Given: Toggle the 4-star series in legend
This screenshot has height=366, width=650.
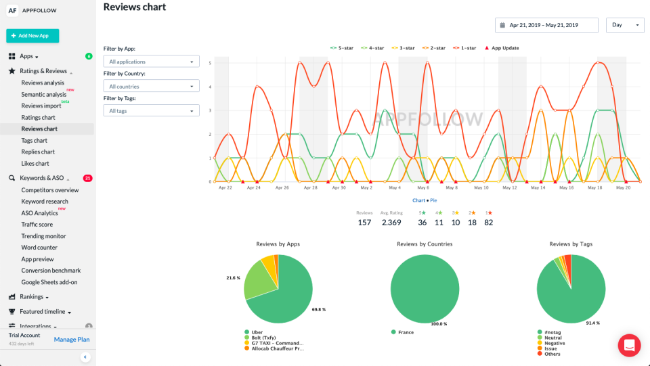Looking at the screenshot, I should click(x=372, y=48).
